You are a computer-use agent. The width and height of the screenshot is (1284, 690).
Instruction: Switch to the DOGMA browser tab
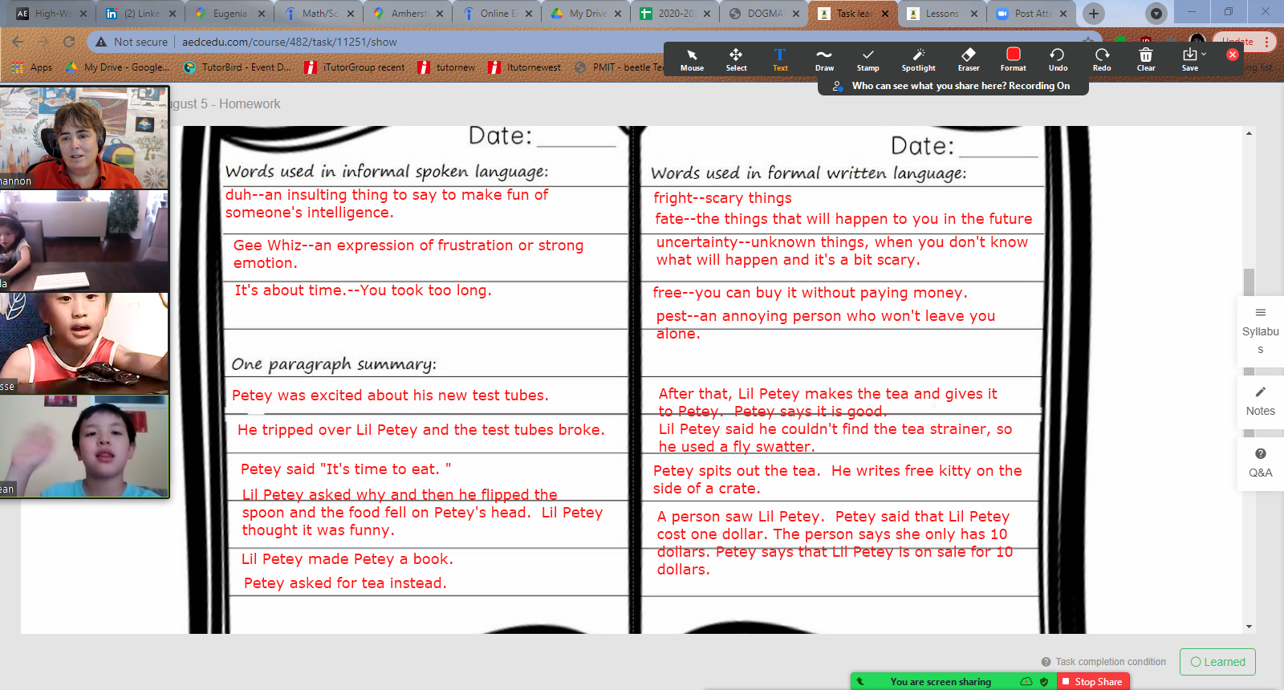pos(764,14)
